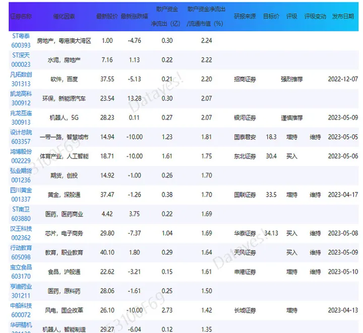Click the 证券名称 column header
Screen dimensions: 363x333
[x=21, y=16]
